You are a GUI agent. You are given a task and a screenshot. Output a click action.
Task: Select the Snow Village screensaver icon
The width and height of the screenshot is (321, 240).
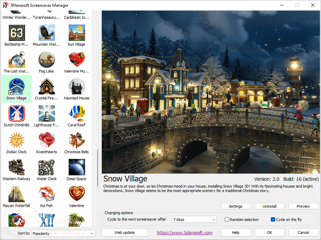[17, 87]
